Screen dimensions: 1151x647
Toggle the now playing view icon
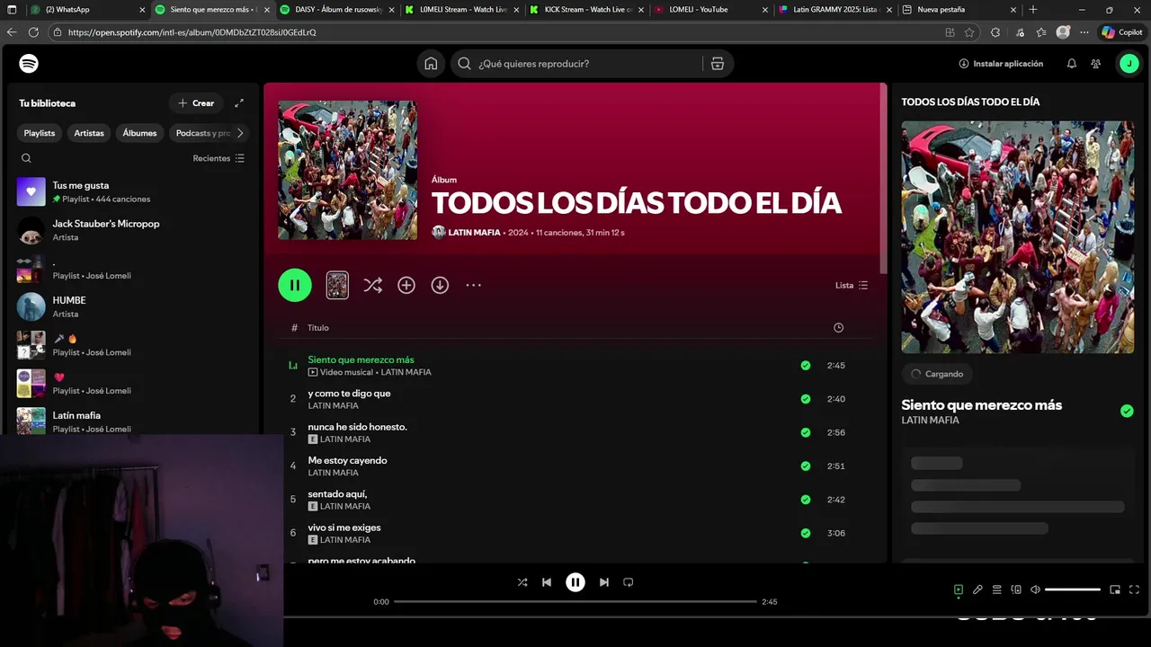pos(959,589)
